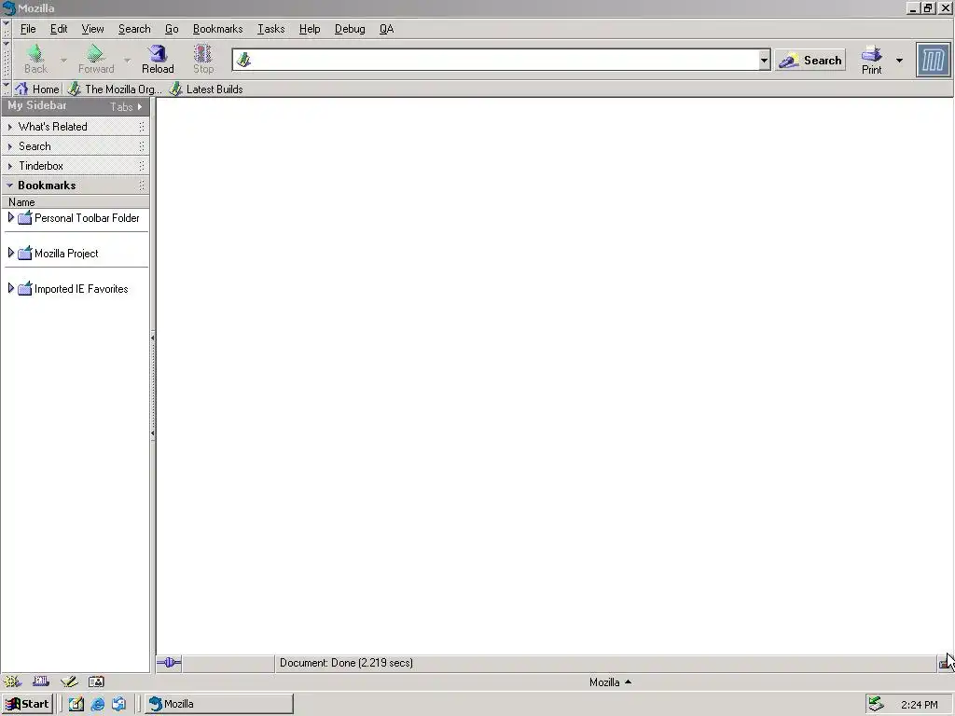Image resolution: width=955 pixels, height=716 pixels.
Task: Print the current page
Action: coord(872,60)
